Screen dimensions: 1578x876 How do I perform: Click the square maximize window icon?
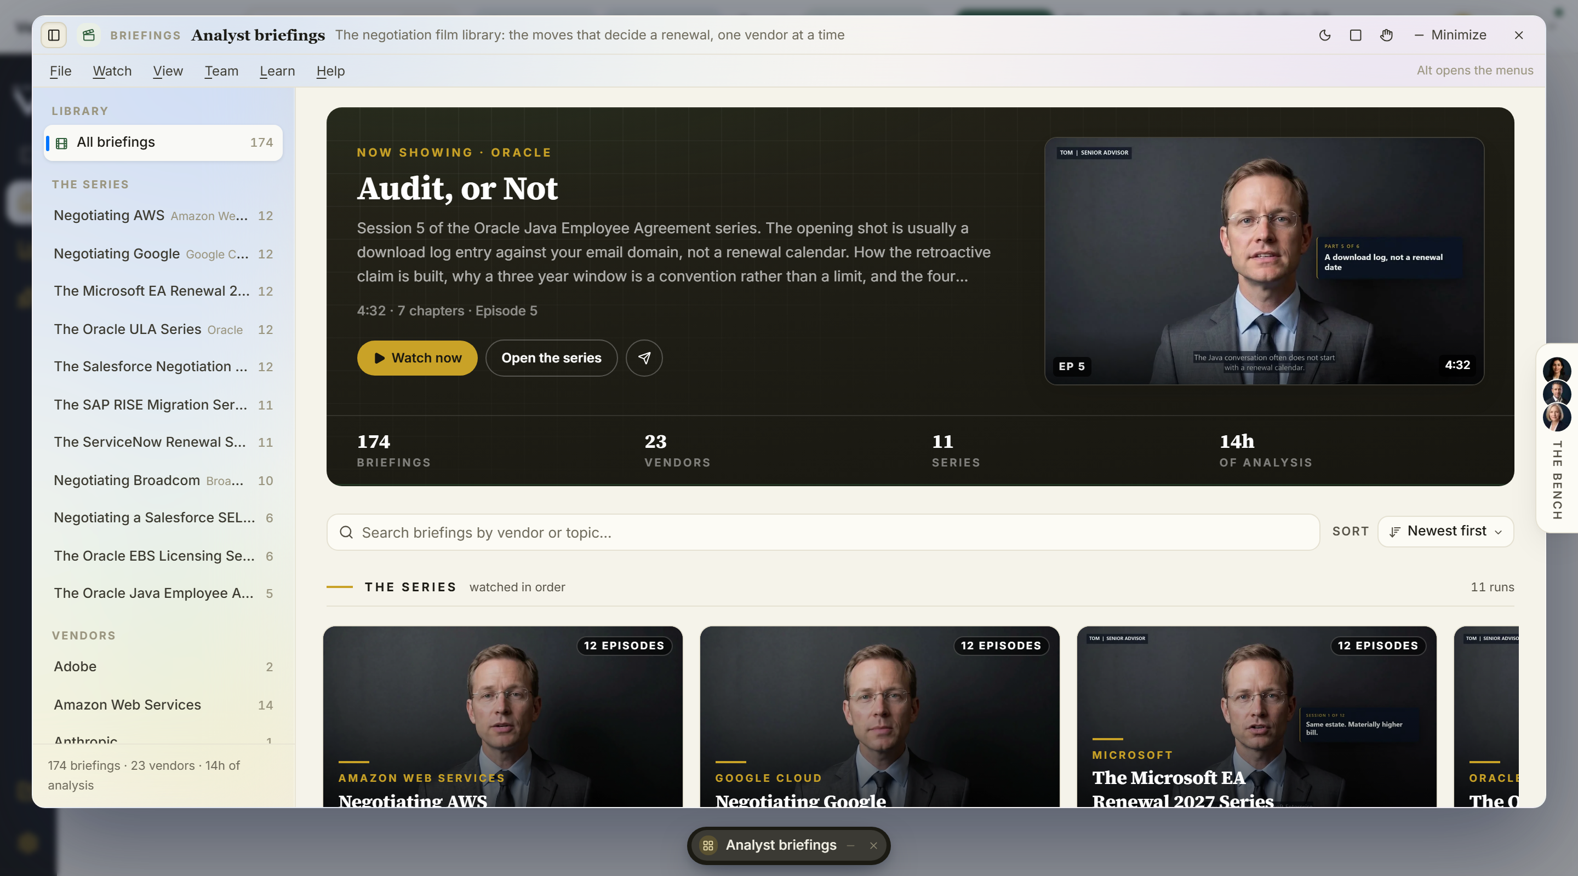coord(1356,36)
